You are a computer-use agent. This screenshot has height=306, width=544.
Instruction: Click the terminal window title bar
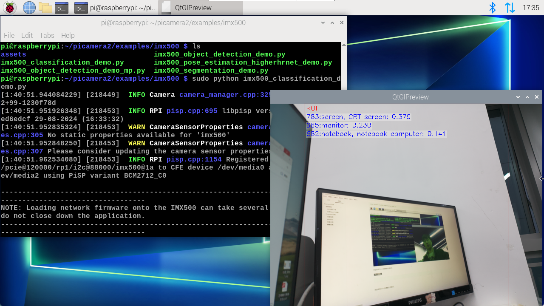[x=173, y=23]
